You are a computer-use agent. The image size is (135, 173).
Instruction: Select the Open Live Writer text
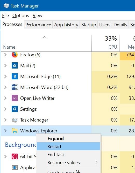click(x=37, y=98)
